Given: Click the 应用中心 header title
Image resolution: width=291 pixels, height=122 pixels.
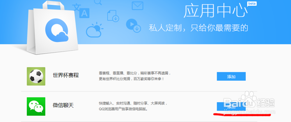Looking at the screenshot, I should [x=216, y=11].
